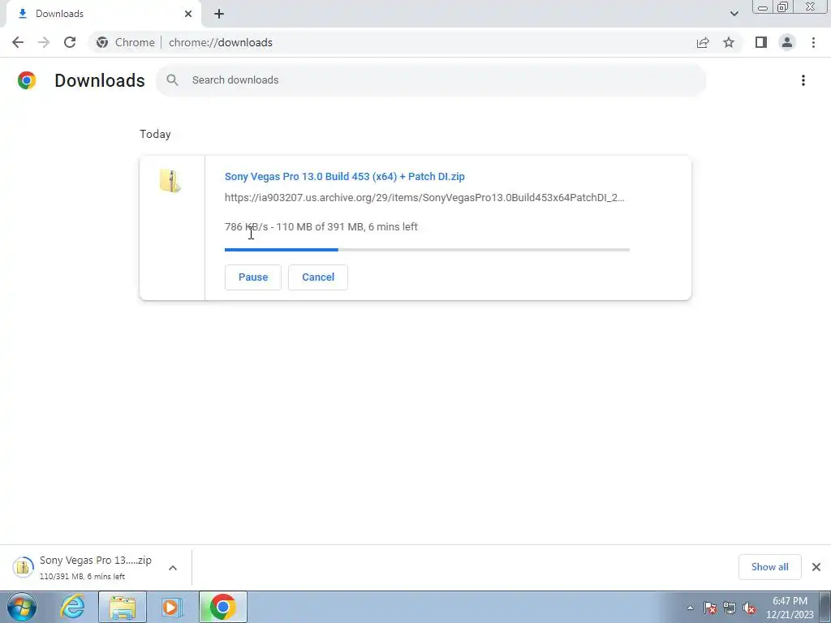Open a new tab with the plus button

click(x=219, y=14)
